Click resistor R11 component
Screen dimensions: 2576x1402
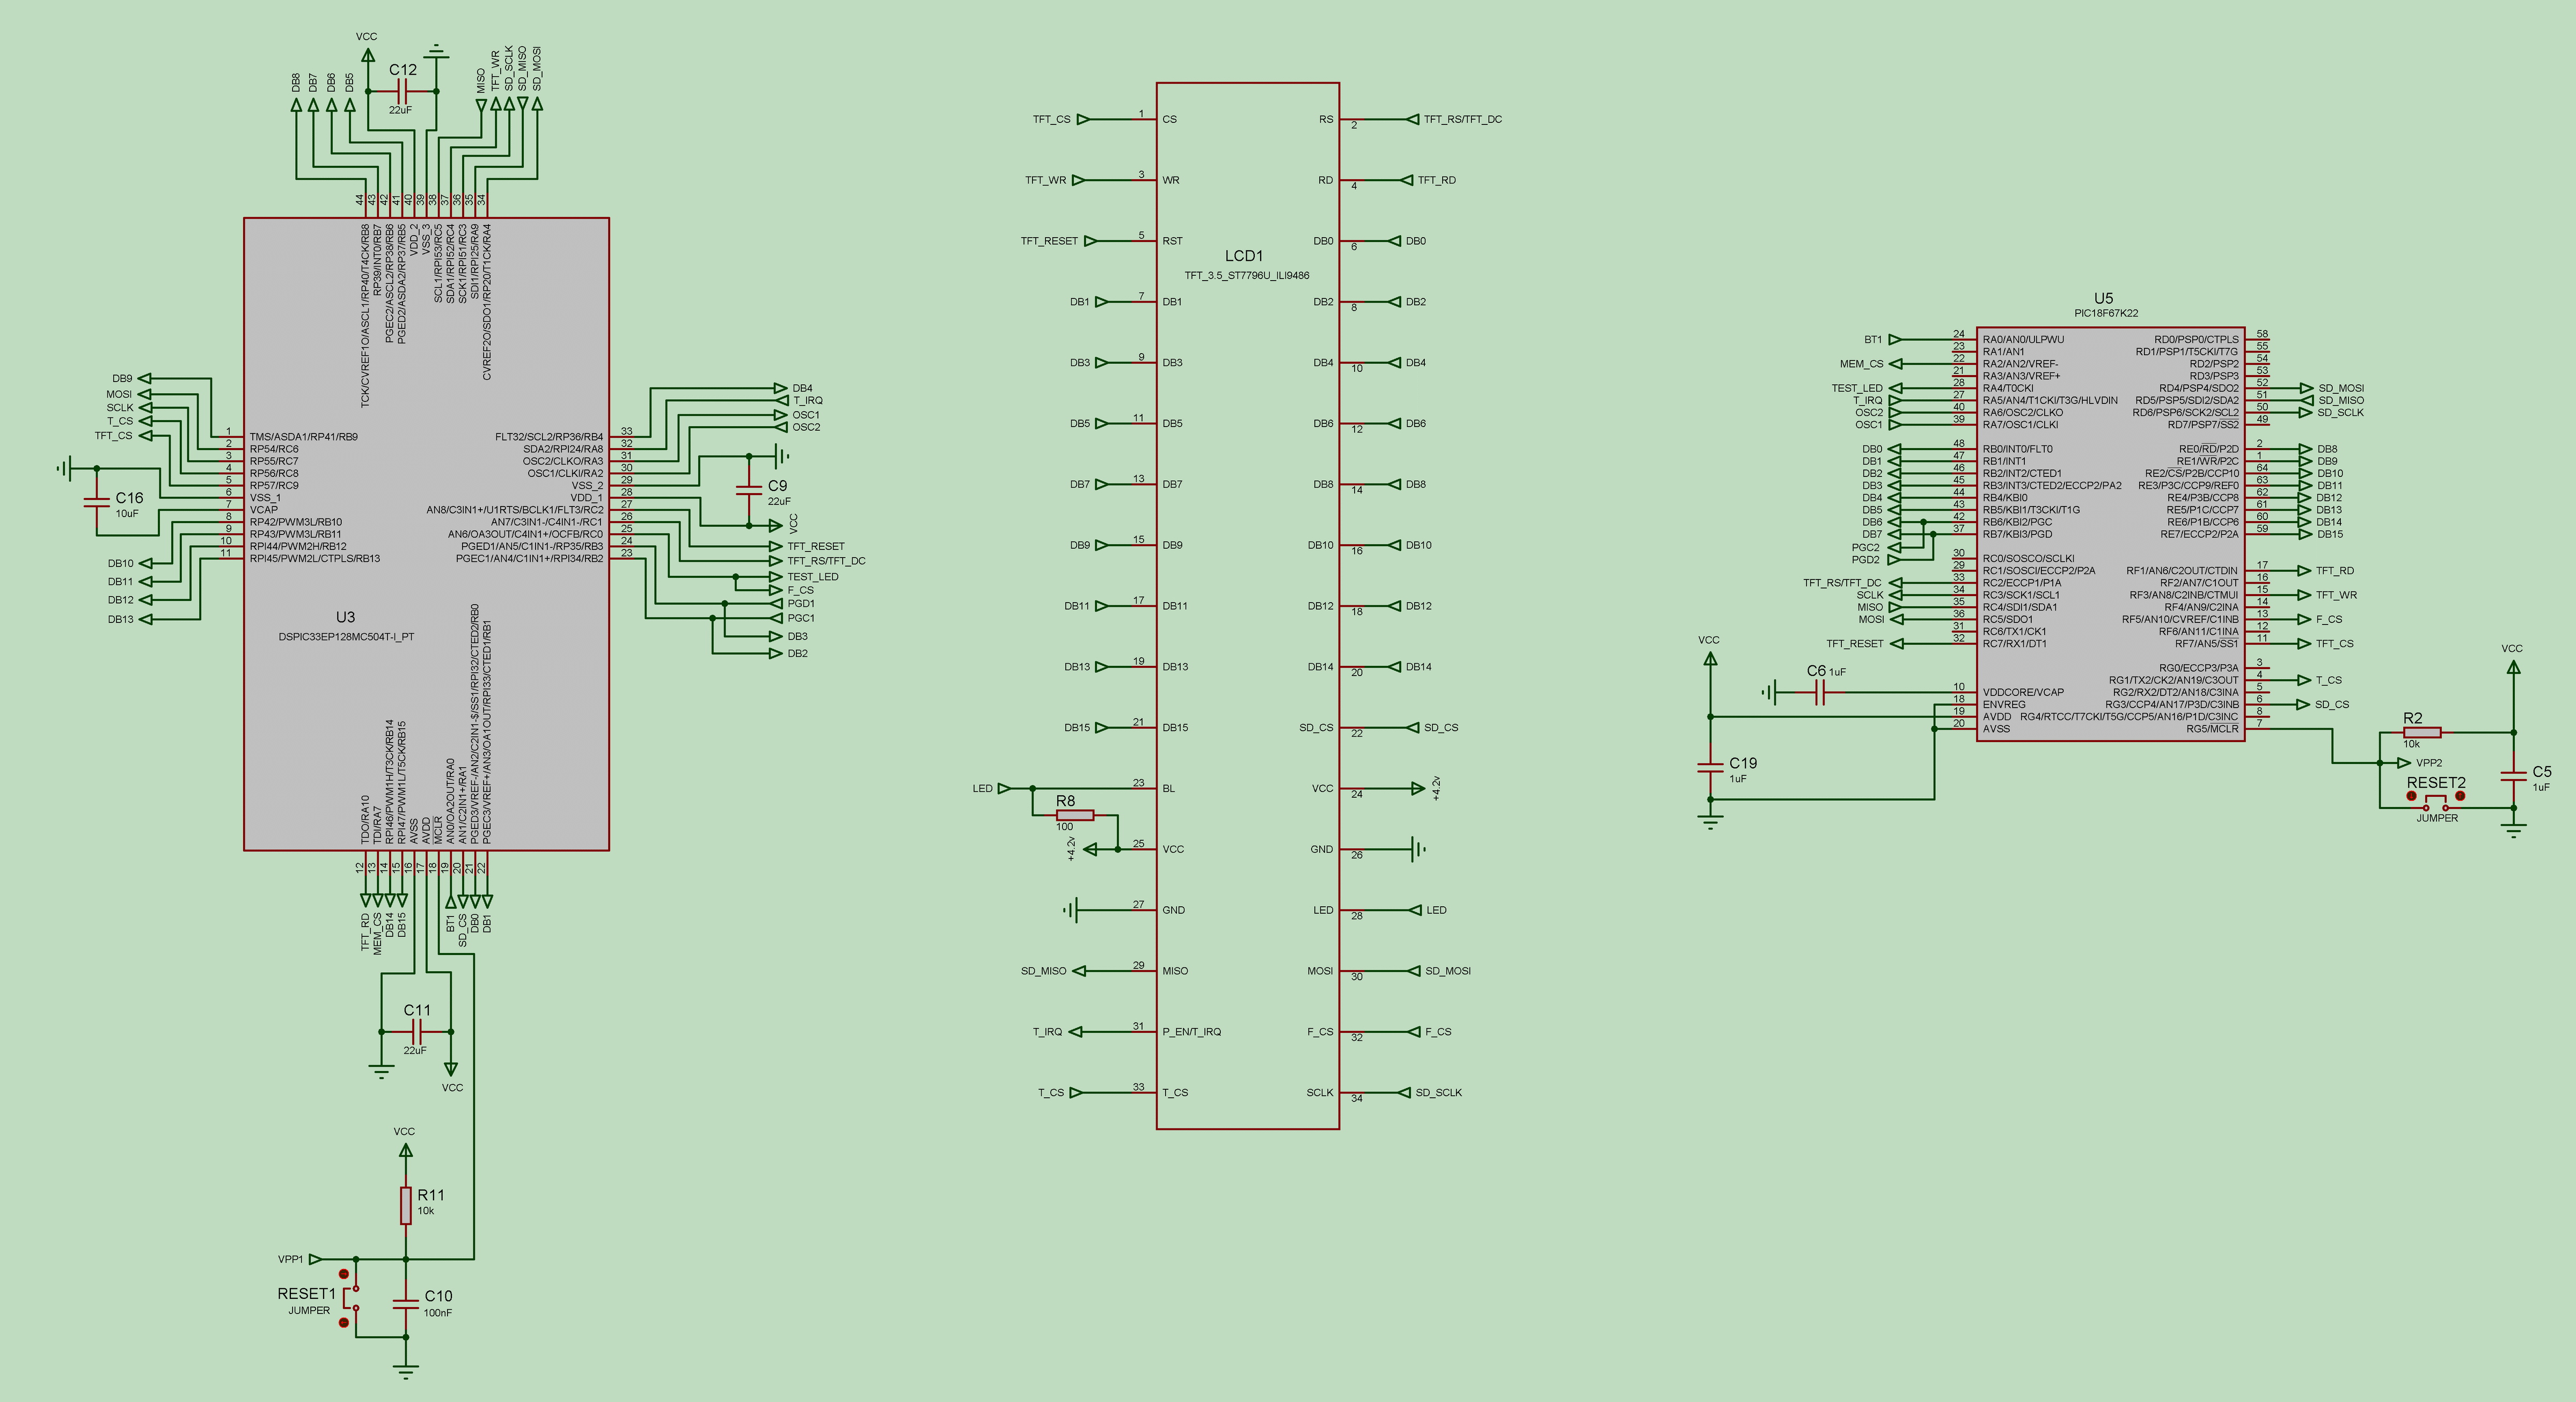pos(405,1205)
